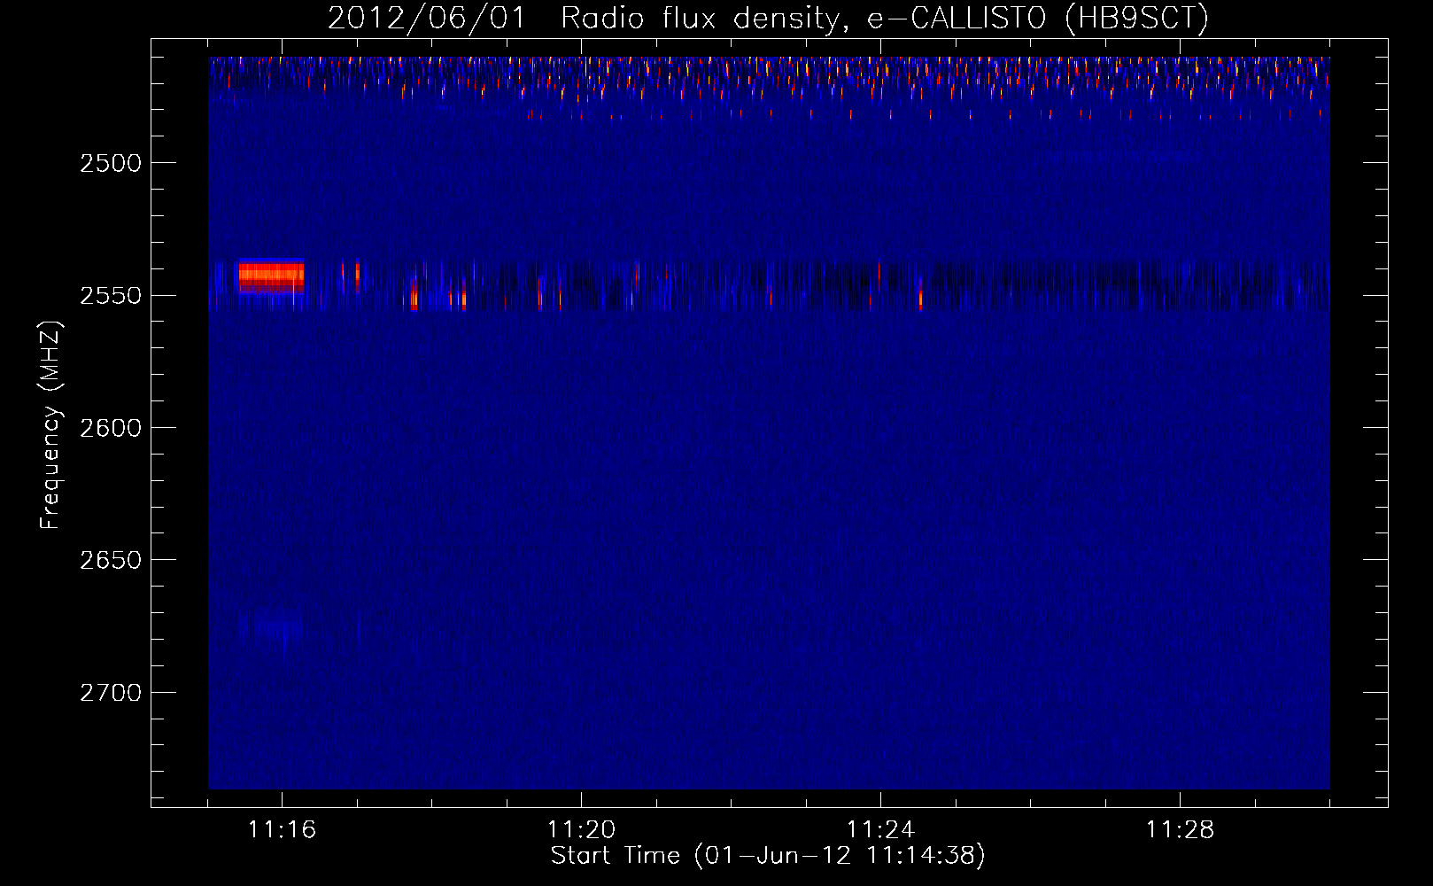Click the time tick label 11:16
This screenshot has height=886, width=1433.
click(x=282, y=830)
